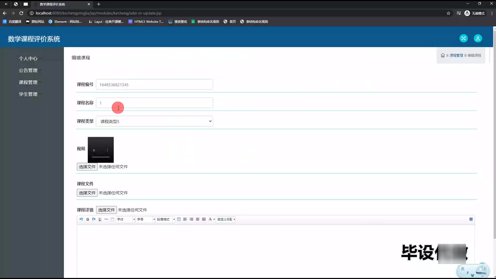Open the font color picker arrow

pos(214,219)
